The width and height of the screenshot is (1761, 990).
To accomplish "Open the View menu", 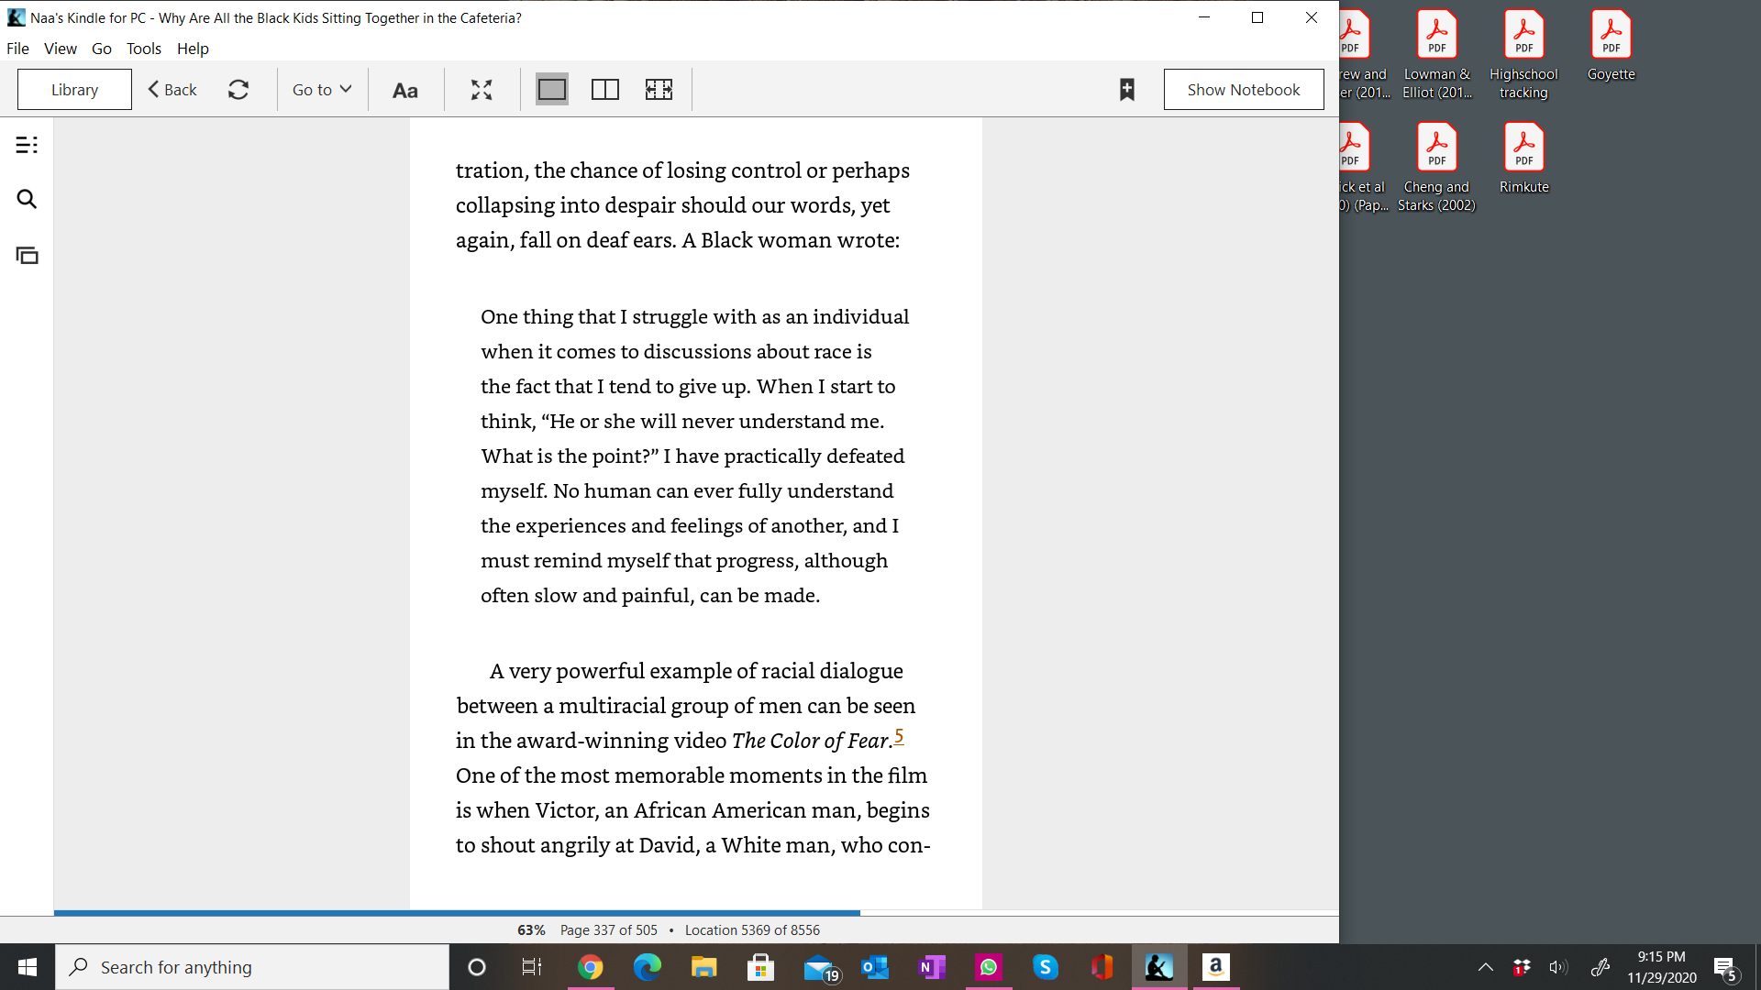I will 61,49.
